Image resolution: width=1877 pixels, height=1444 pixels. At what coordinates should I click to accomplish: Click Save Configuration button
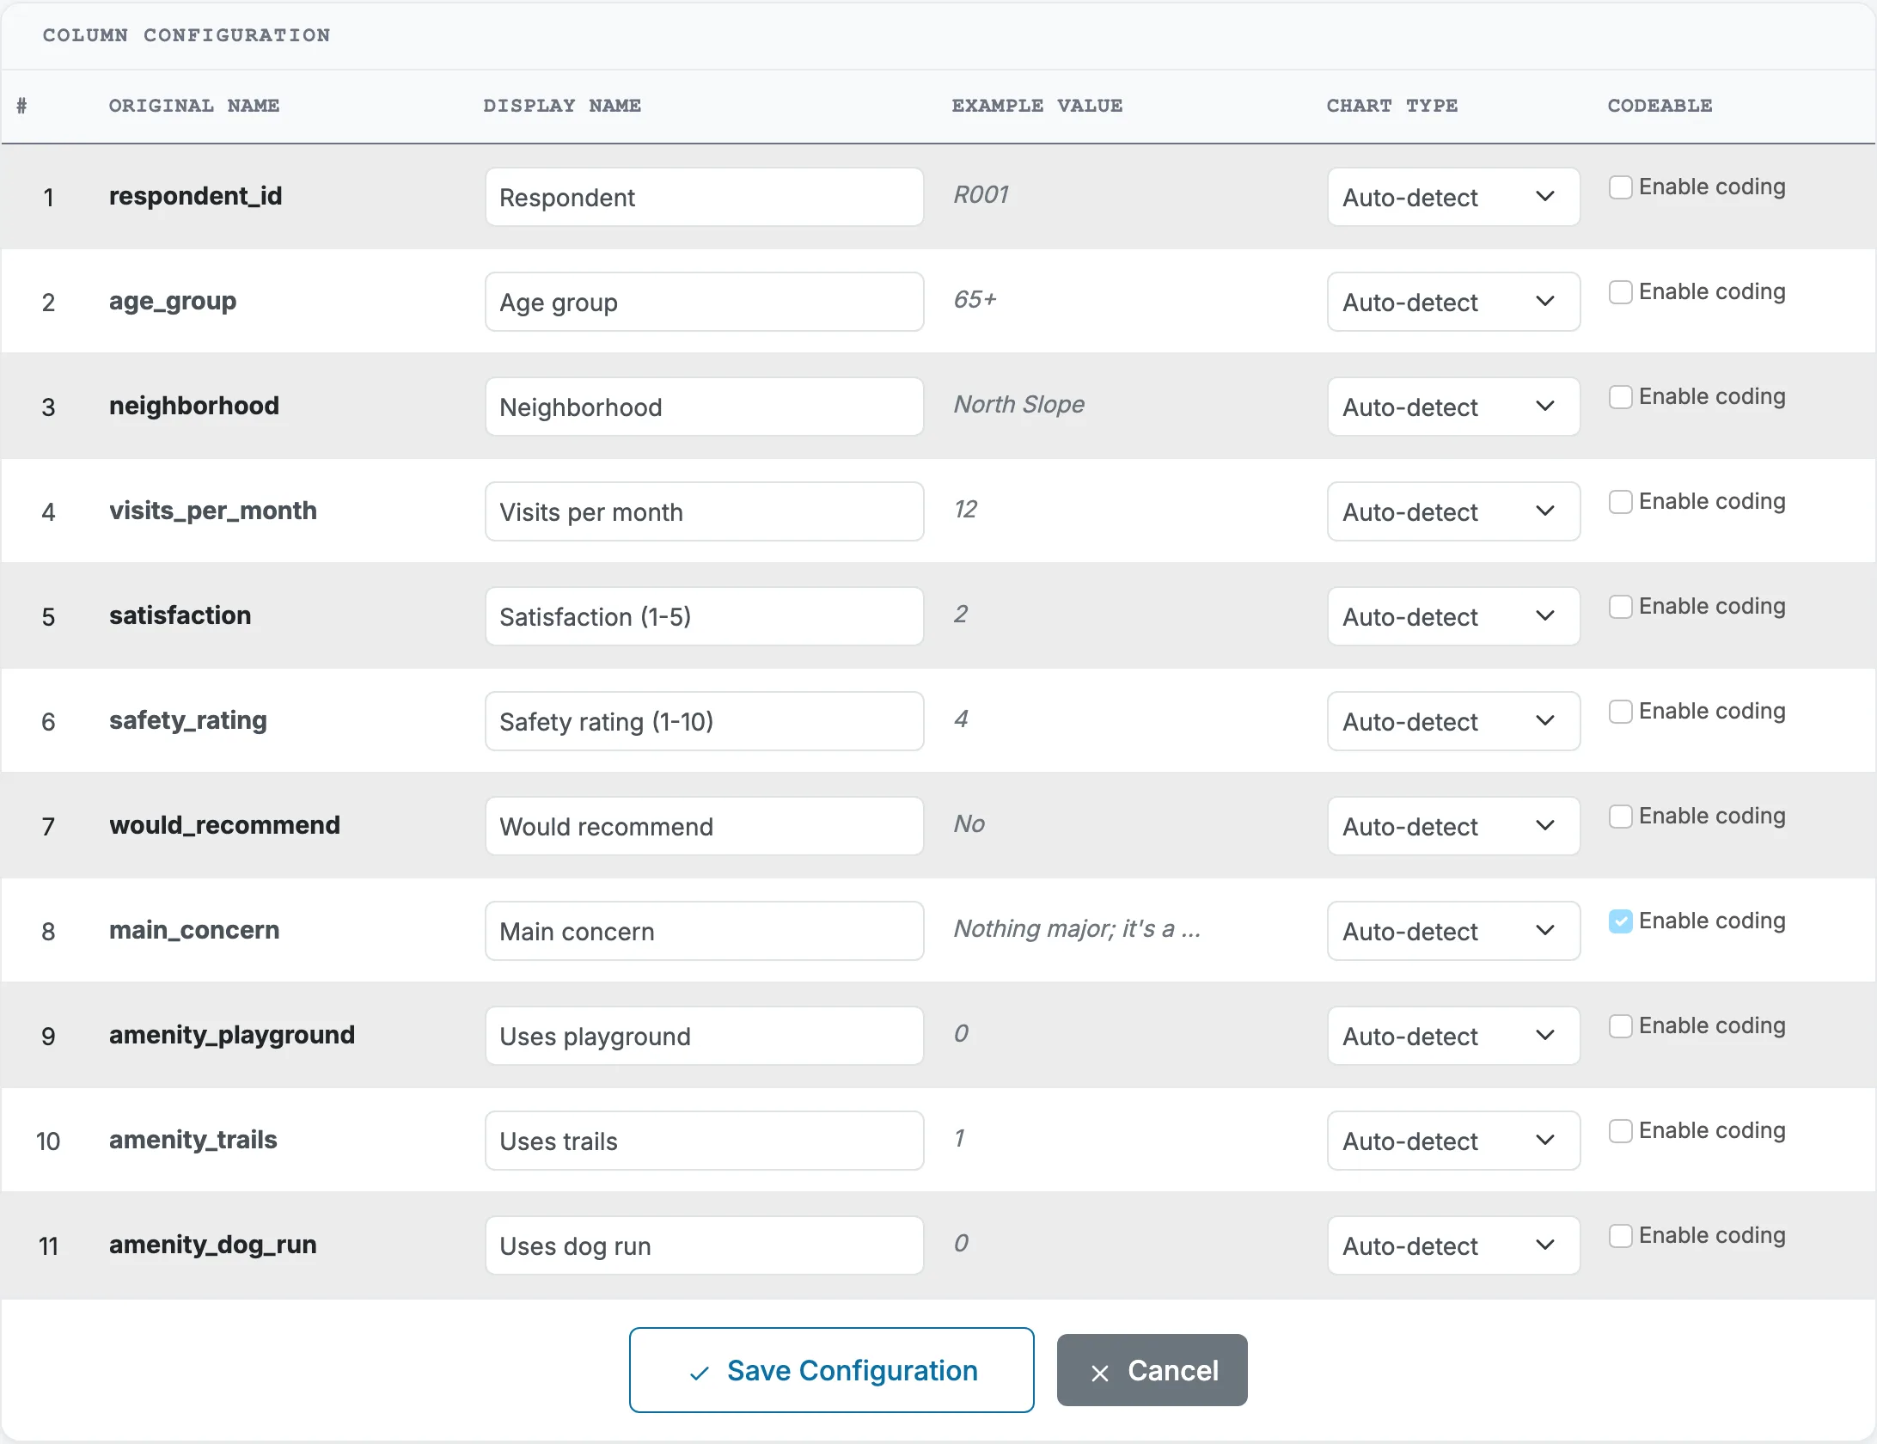tap(831, 1370)
